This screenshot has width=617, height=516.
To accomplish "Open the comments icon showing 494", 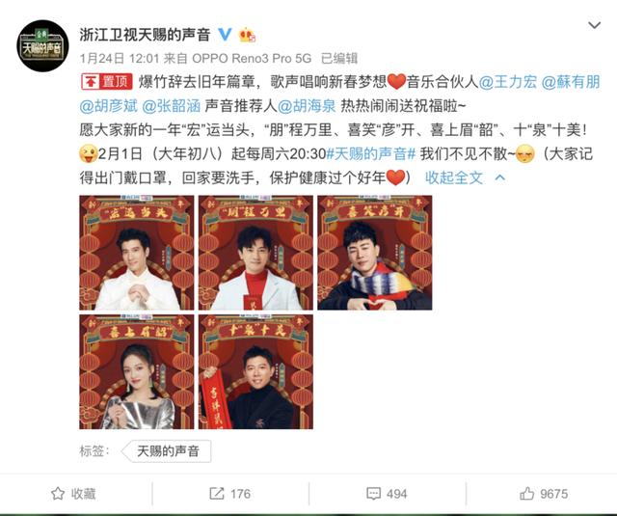I will pos(387,494).
